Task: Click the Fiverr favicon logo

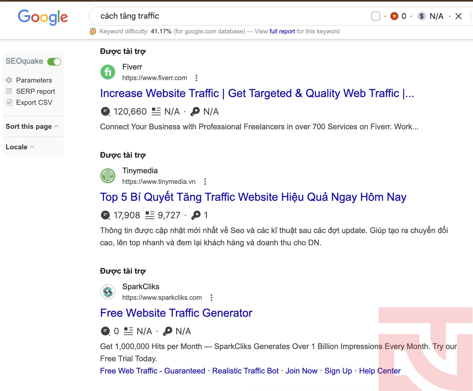Action: [x=108, y=72]
